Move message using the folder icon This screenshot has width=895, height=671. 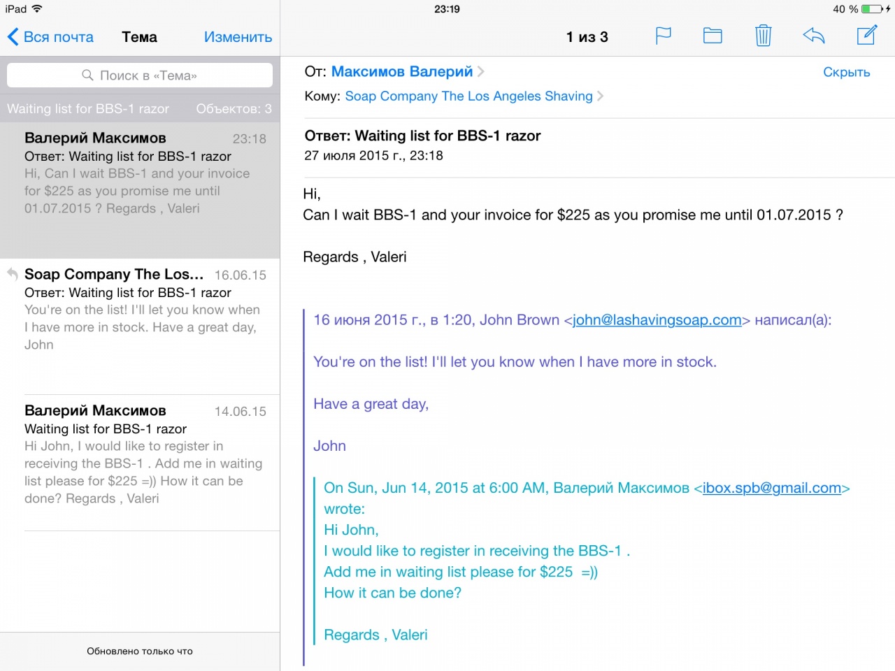[x=713, y=36]
